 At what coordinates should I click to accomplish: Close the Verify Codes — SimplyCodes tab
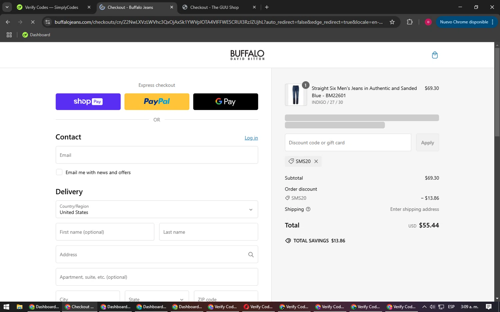click(x=89, y=7)
